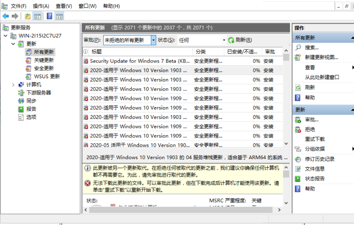Sort by the 已安装/不适... column header

243,52
